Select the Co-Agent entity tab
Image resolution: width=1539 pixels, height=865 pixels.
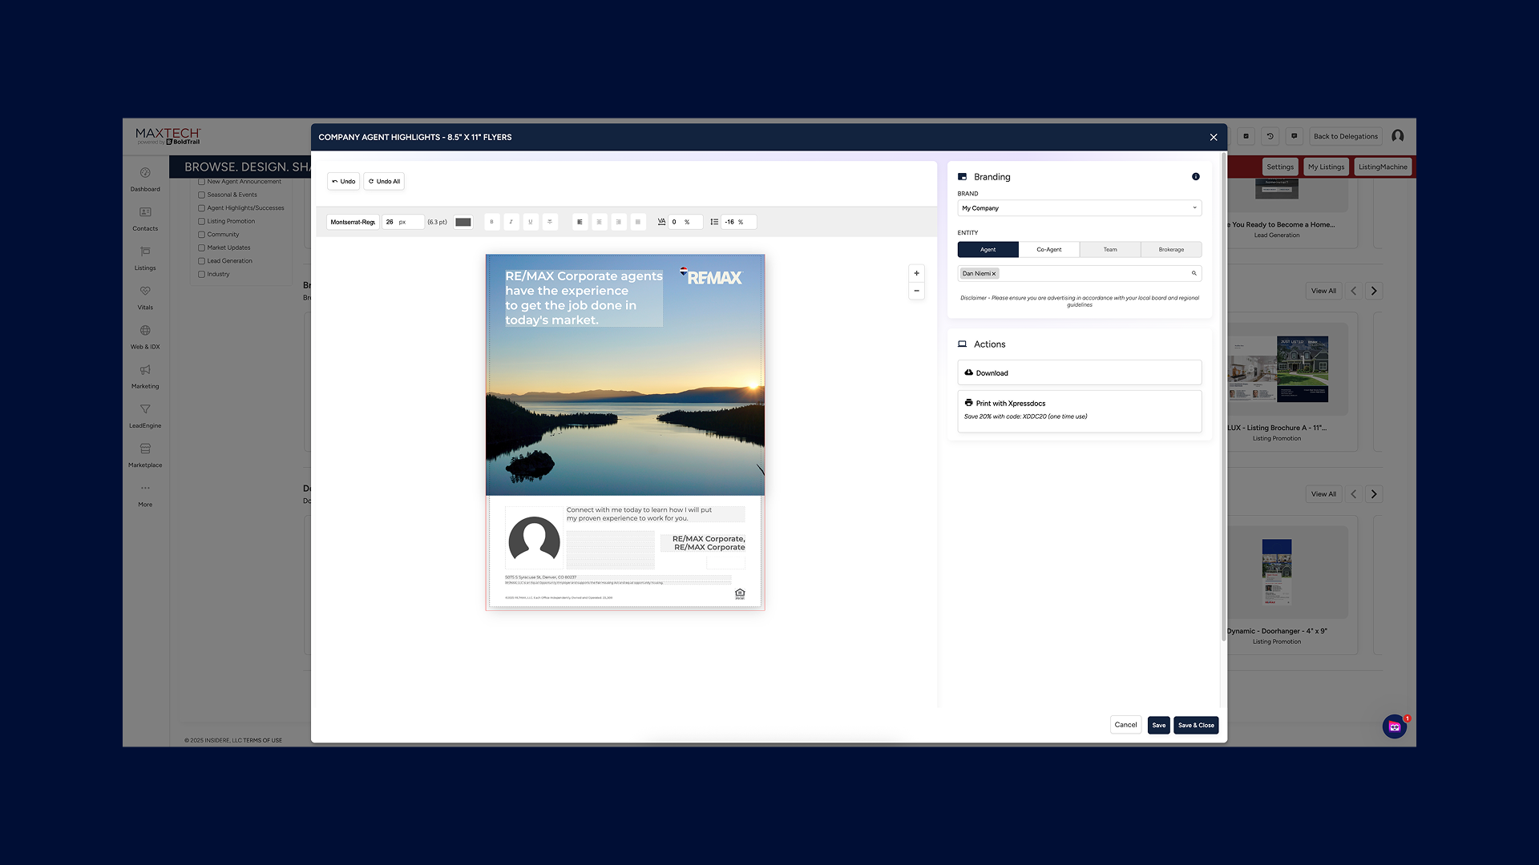tap(1048, 249)
